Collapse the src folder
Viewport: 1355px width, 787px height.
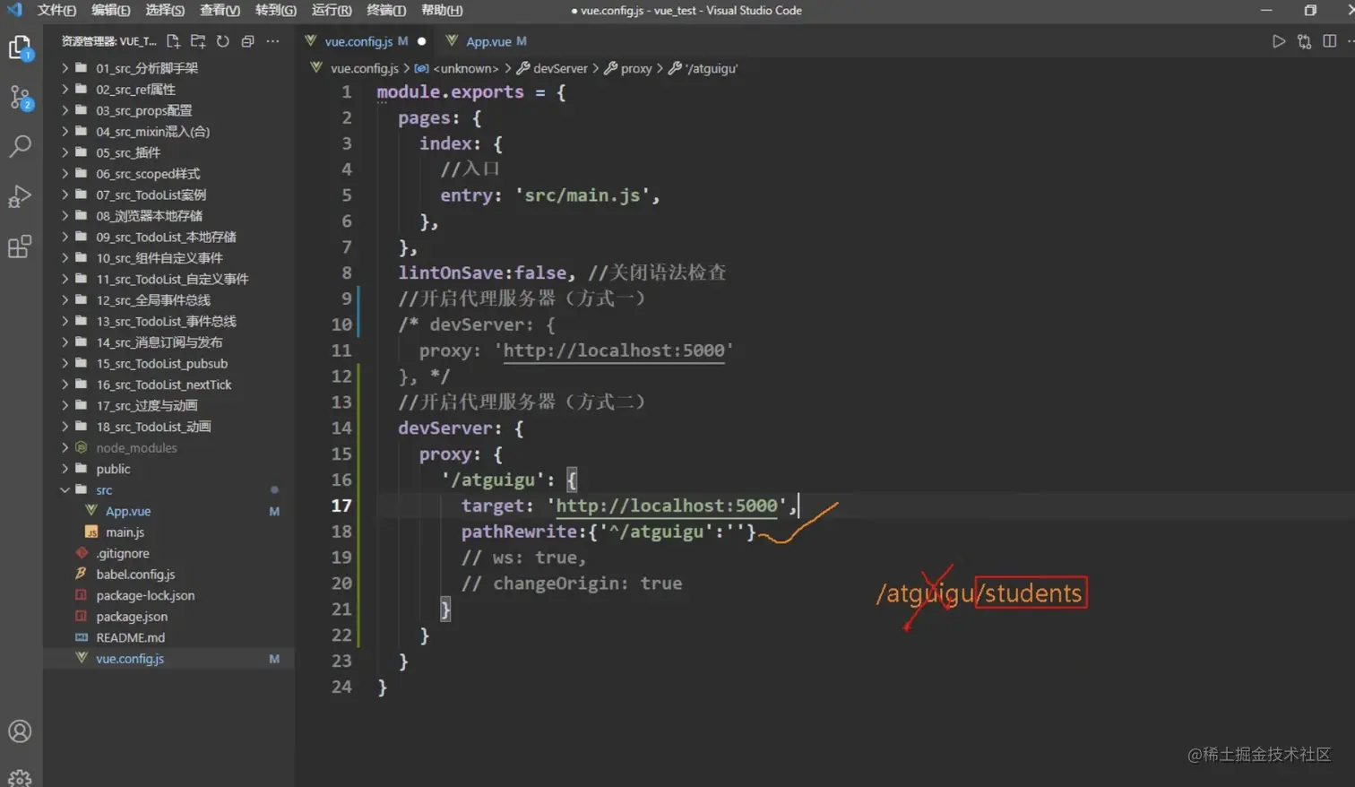65,489
